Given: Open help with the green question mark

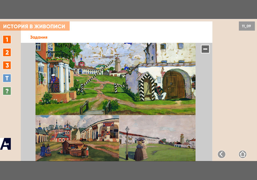Looking at the screenshot, I should pos(7,91).
